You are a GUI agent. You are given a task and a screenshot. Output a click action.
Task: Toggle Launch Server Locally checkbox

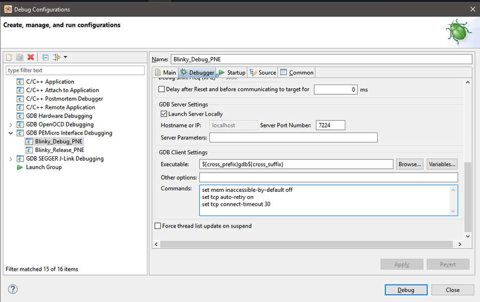pos(164,114)
